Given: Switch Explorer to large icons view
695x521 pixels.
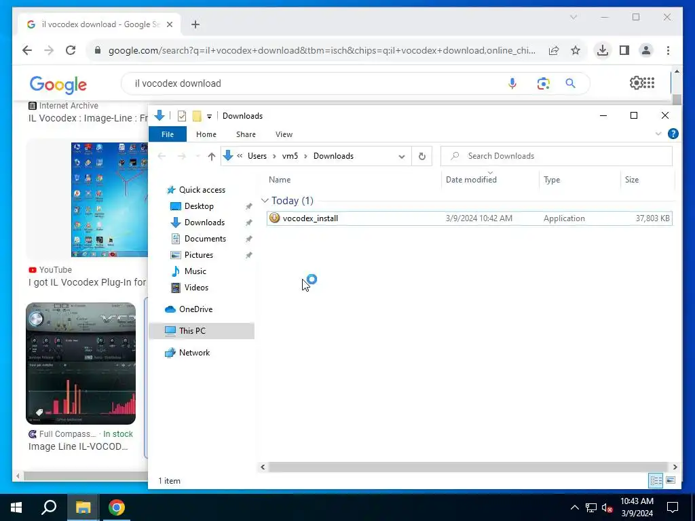Looking at the screenshot, I should click(671, 480).
